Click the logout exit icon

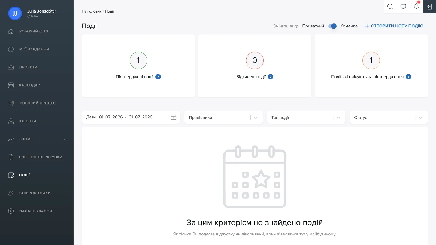pyautogui.click(x=429, y=7)
